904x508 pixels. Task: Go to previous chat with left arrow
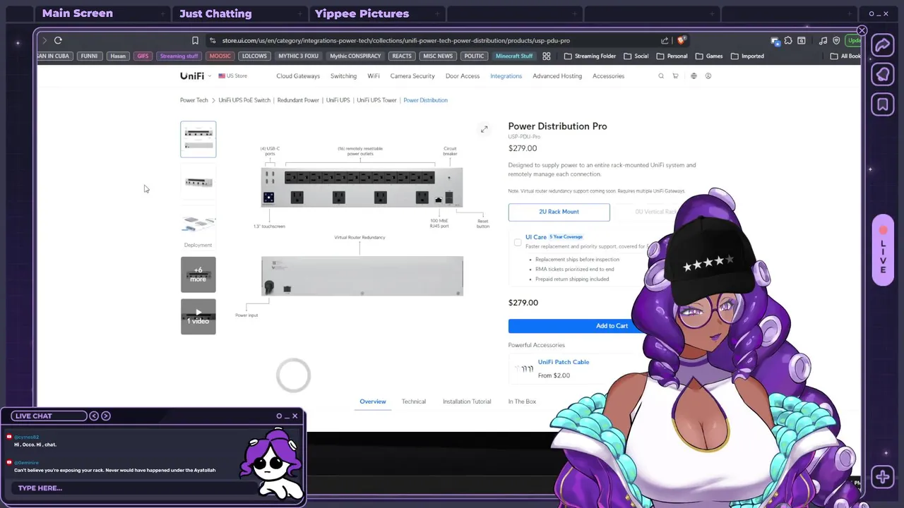(x=93, y=416)
